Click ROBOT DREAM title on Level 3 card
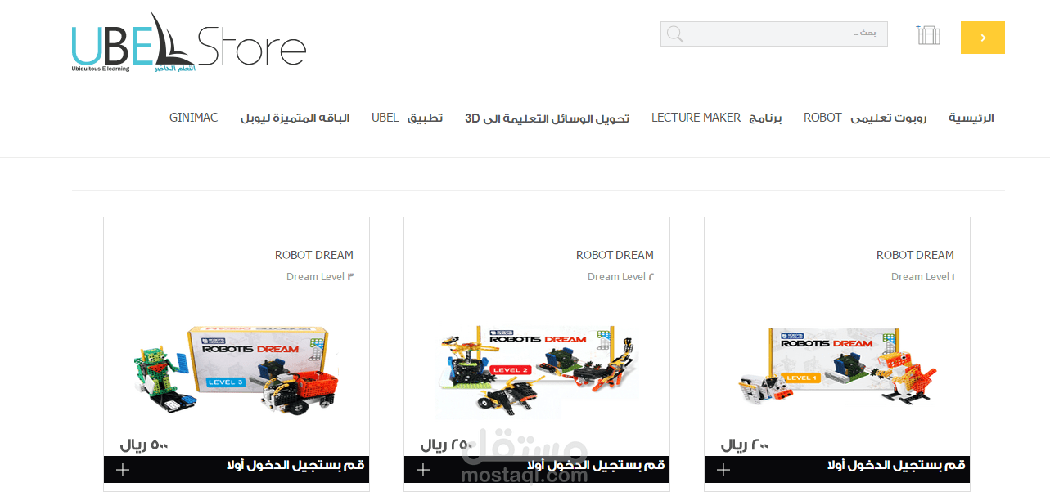The image size is (1050, 496). pos(314,255)
